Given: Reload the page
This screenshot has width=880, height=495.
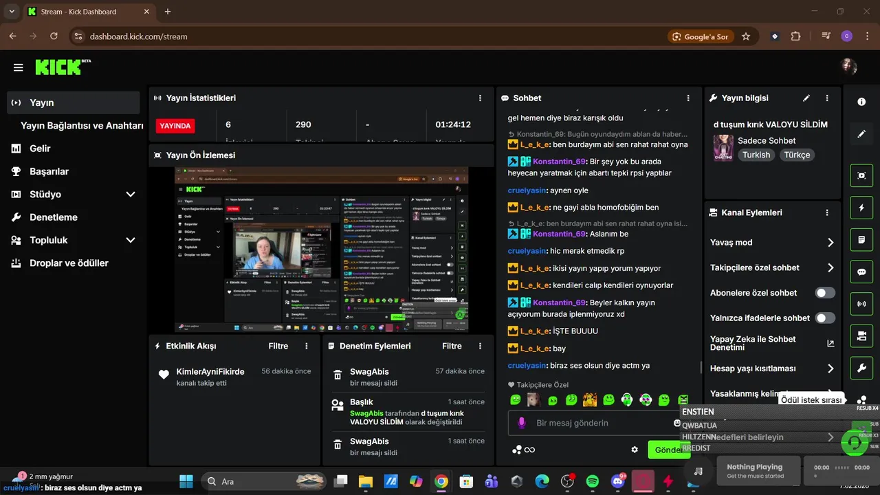Looking at the screenshot, I should coord(53,36).
